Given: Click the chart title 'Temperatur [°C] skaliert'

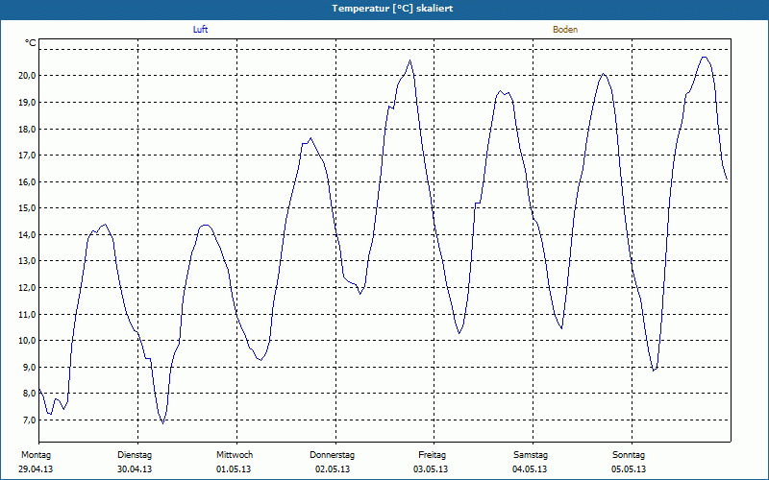Looking at the screenshot, I should [x=392, y=9].
